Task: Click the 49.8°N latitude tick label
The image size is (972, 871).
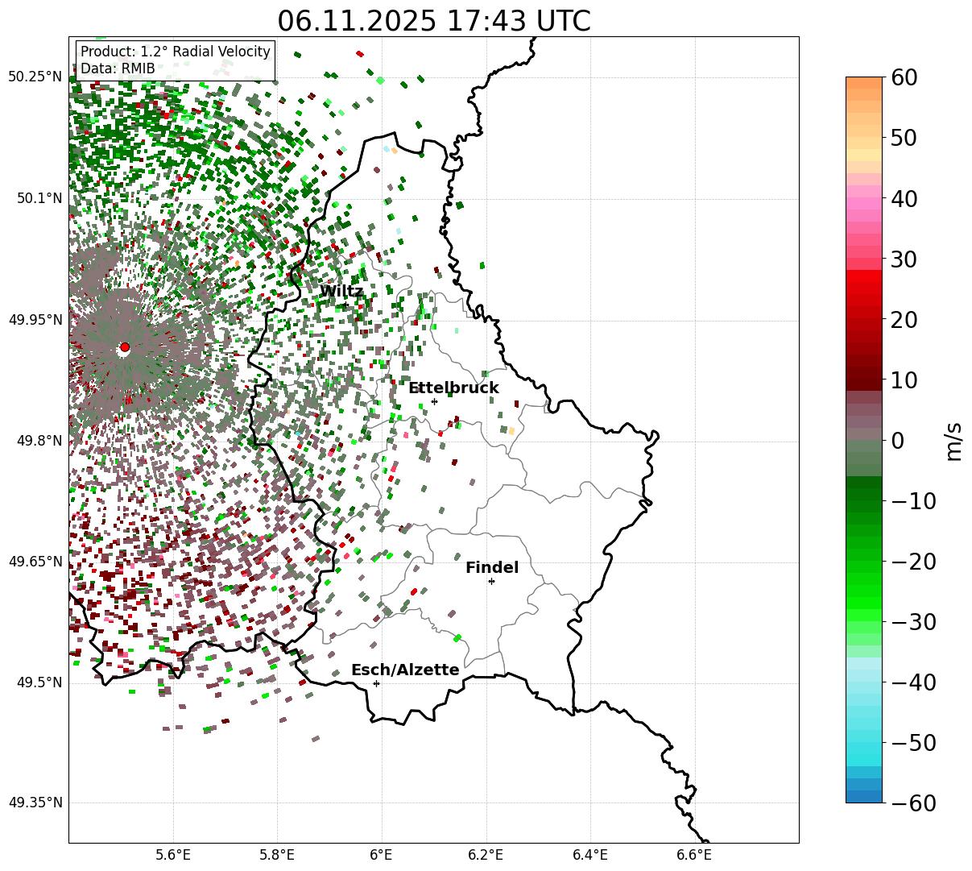Action: (39, 441)
